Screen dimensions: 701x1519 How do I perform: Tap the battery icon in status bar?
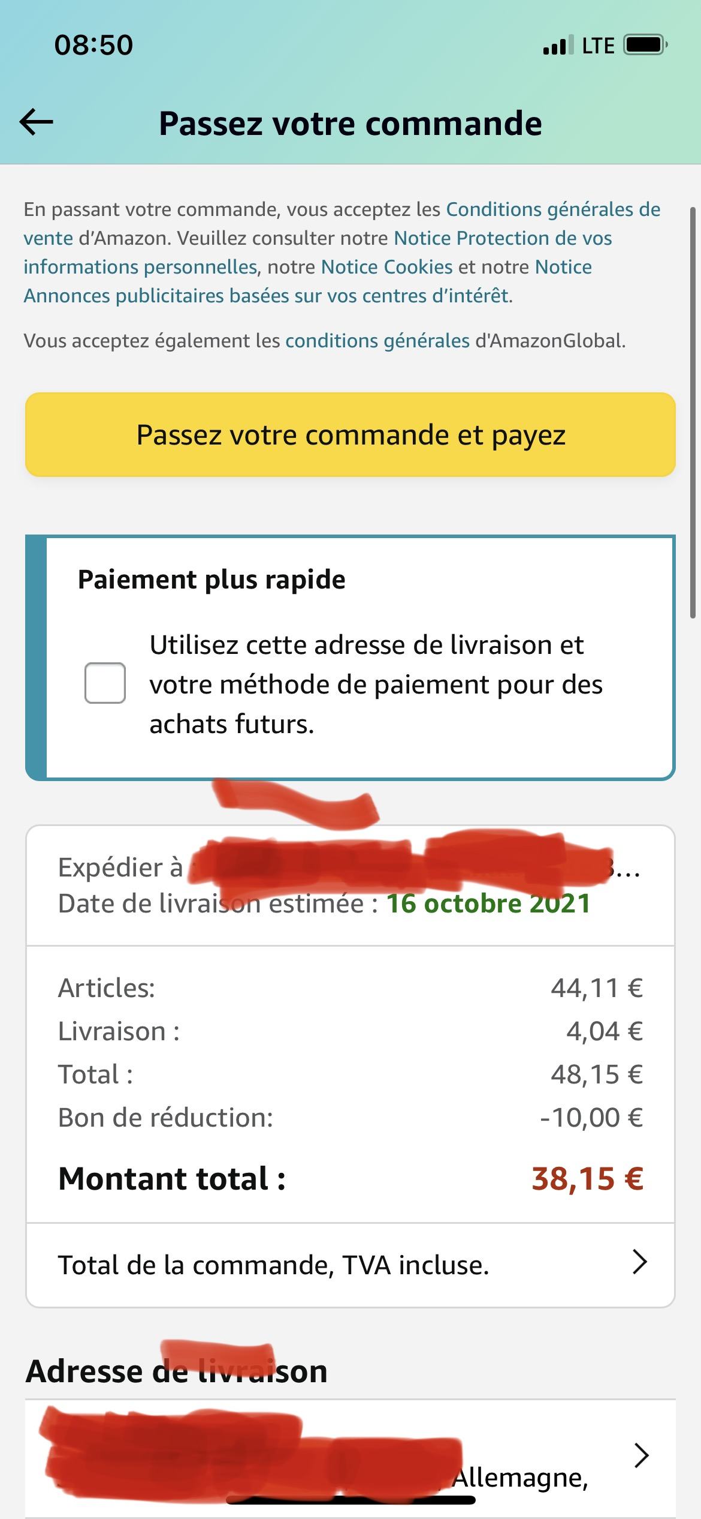(646, 45)
